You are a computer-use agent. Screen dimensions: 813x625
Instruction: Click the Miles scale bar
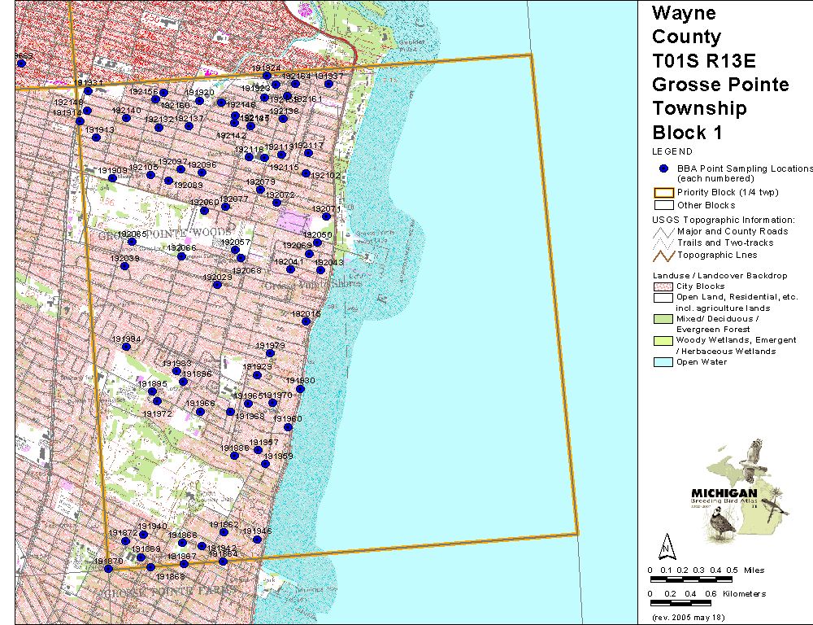691,579
